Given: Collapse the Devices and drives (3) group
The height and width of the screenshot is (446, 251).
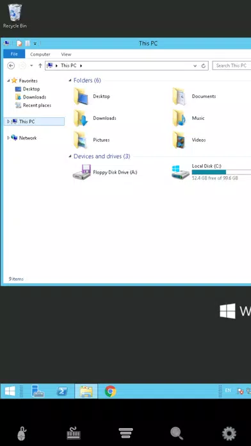Looking at the screenshot, I should click(x=70, y=156).
